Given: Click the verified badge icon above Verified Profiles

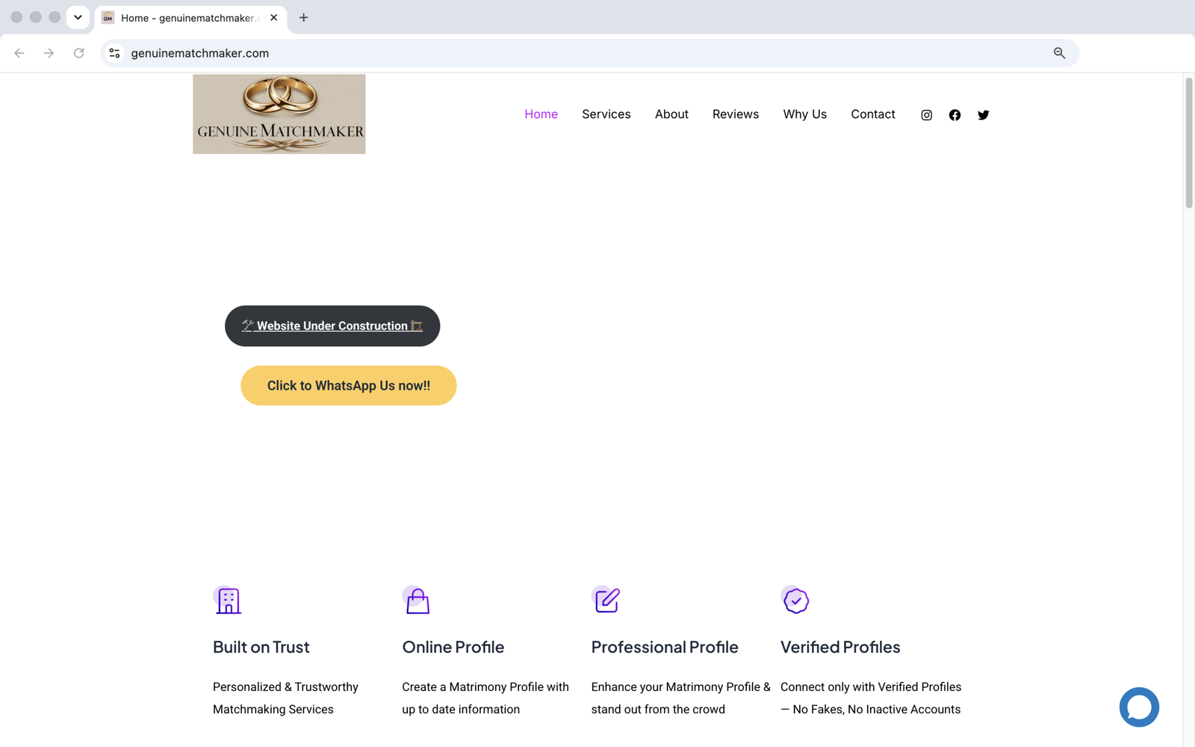Looking at the screenshot, I should (x=795, y=600).
